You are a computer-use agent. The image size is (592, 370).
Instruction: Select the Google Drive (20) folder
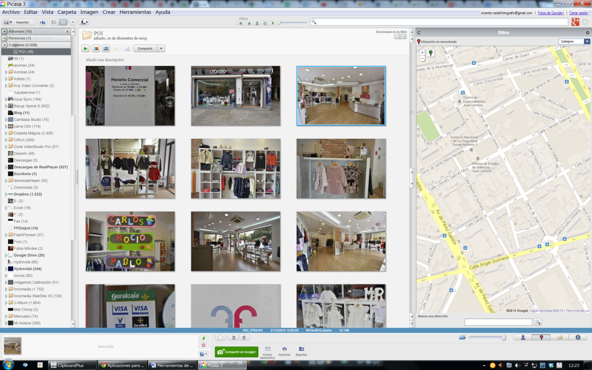pyautogui.click(x=29, y=255)
